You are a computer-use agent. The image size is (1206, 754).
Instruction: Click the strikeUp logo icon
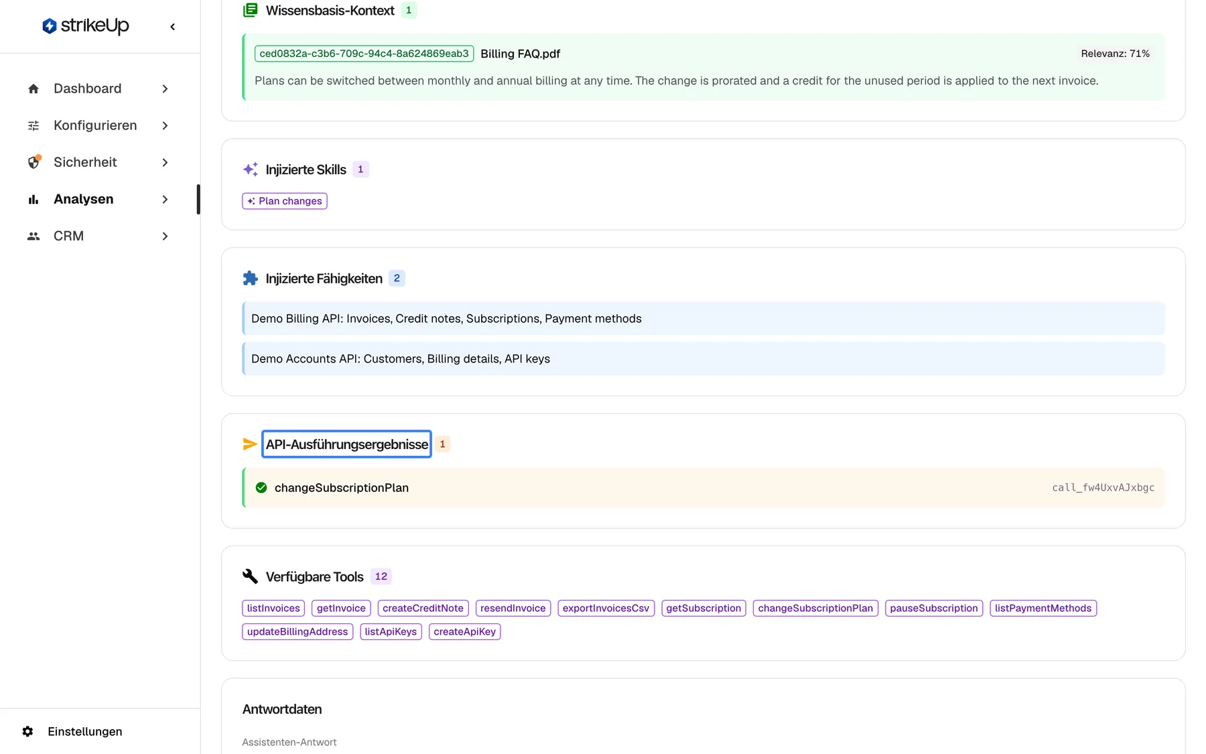pyautogui.click(x=49, y=26)
